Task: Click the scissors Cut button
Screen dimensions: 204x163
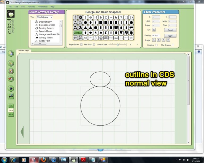Action: (11, 96)
